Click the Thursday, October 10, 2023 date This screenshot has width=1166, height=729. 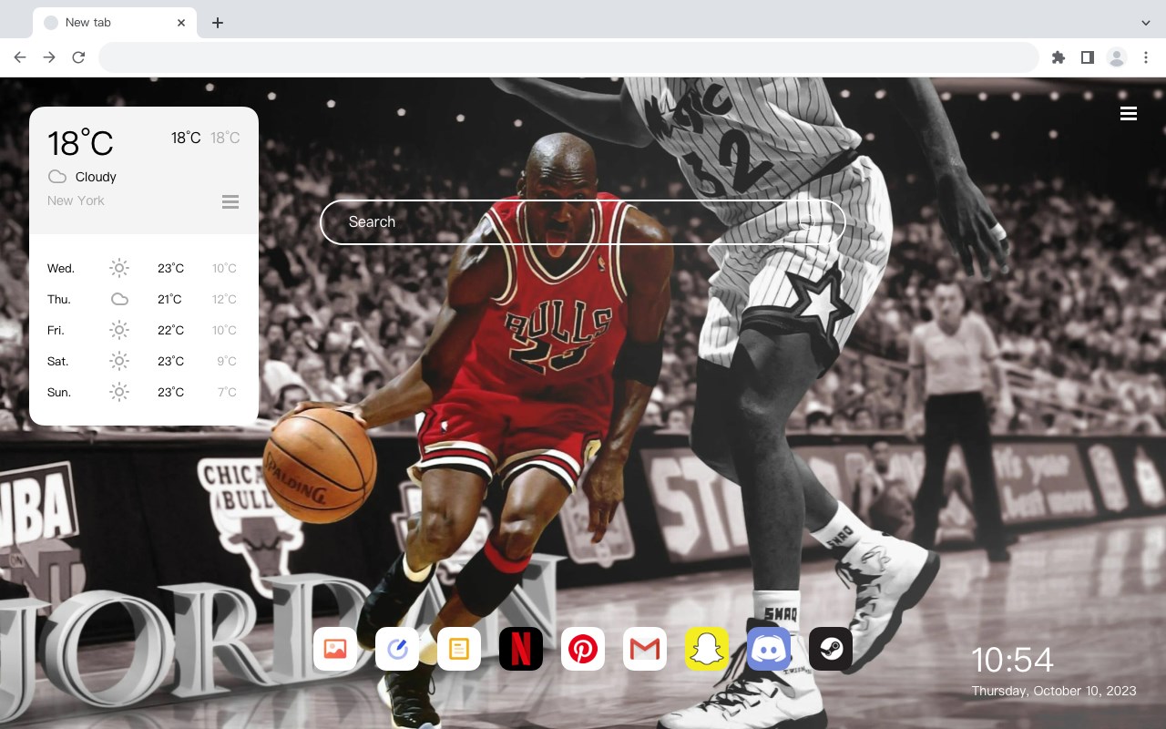pyautogui.click(x=1054, y=691)
